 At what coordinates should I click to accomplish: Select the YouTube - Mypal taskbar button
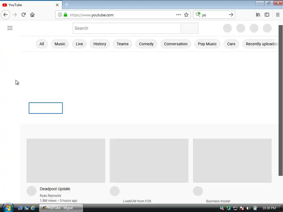61,208
